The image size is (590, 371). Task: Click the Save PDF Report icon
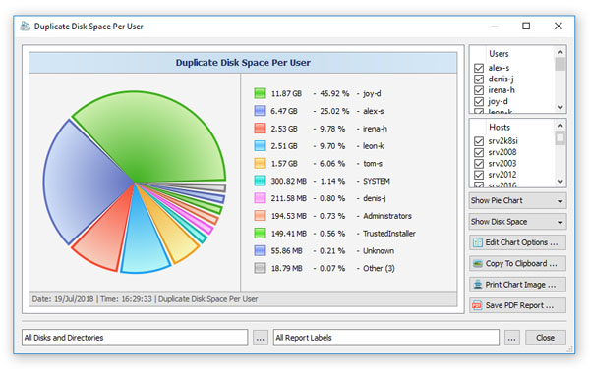pos(478,305)
